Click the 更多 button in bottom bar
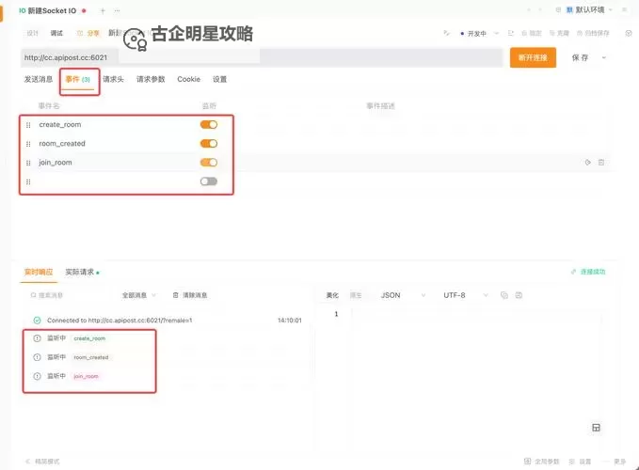 coord(616,462)
